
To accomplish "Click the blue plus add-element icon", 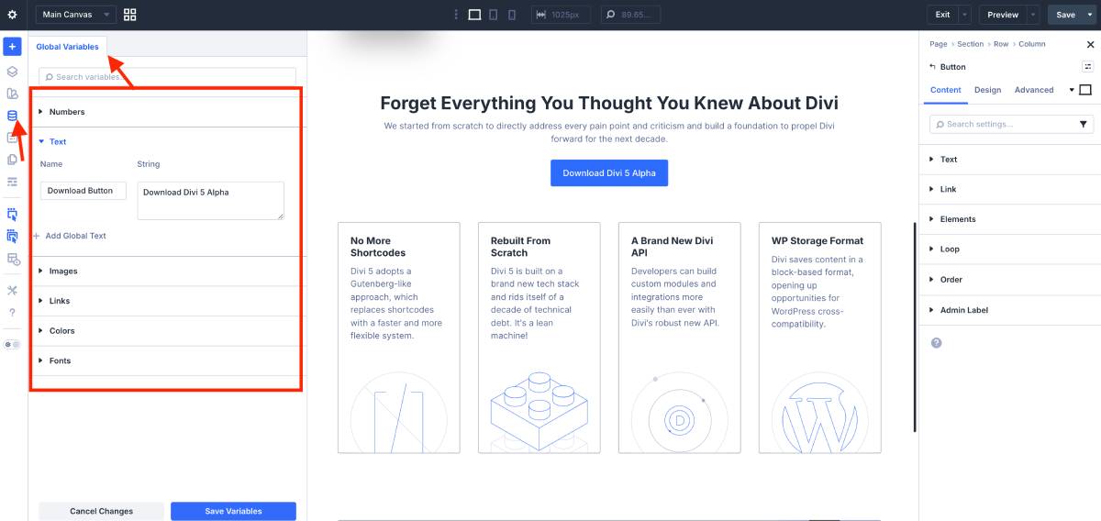I will pyautogui.click(x=12, y=47).
